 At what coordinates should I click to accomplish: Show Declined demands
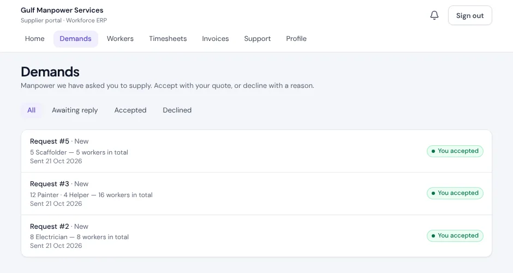click(177, 110)
